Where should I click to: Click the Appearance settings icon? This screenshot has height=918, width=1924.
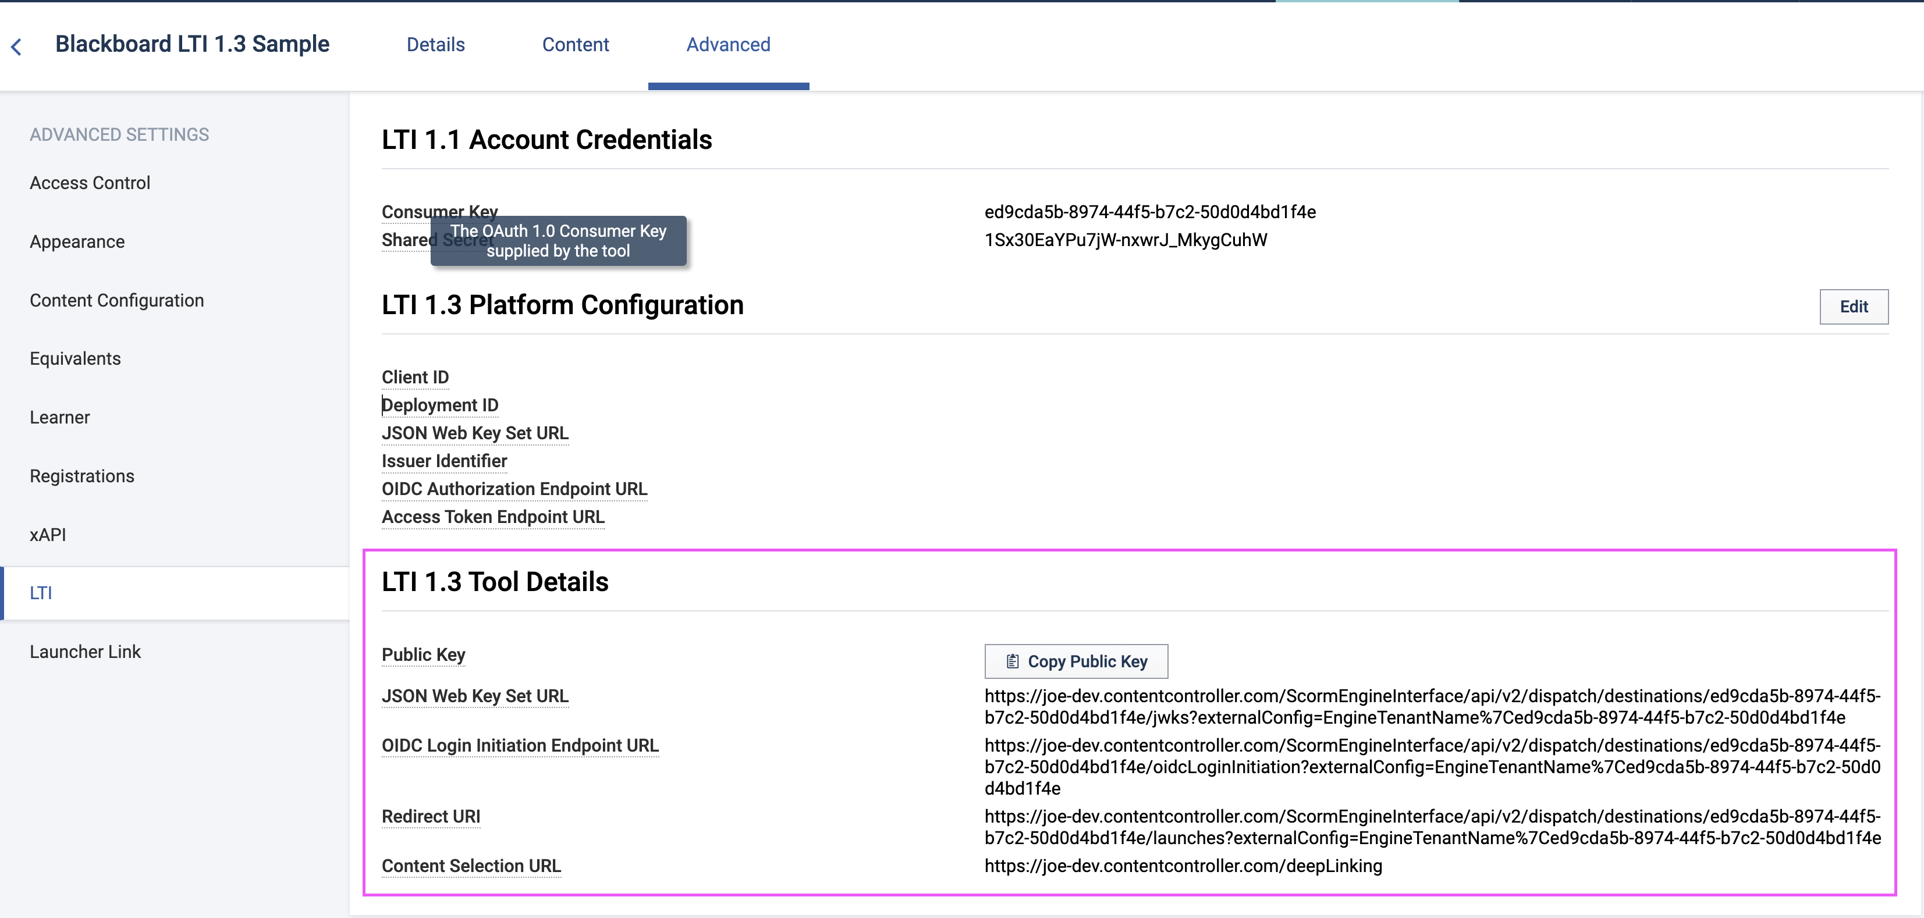[77, 240]
